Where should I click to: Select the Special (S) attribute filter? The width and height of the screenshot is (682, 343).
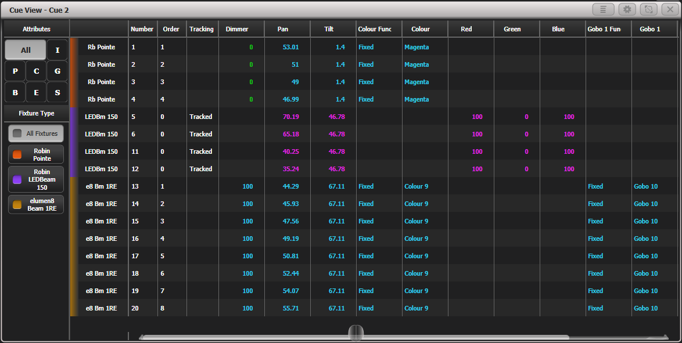[x=58, y=92]
